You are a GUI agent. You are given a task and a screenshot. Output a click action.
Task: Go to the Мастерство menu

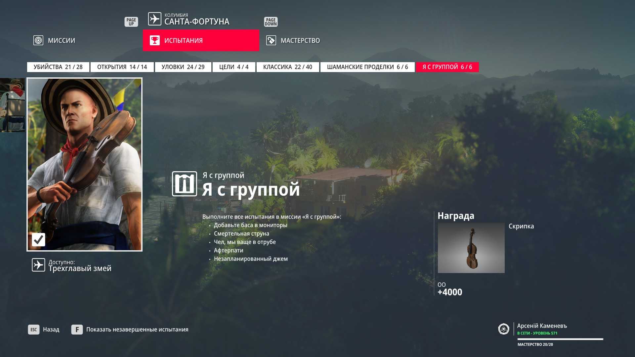tap(300, 40)
